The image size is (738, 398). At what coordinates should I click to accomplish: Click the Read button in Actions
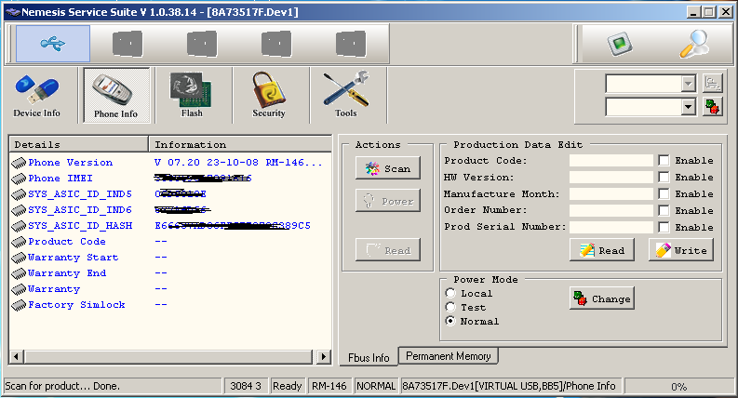(x=388, y=250)
